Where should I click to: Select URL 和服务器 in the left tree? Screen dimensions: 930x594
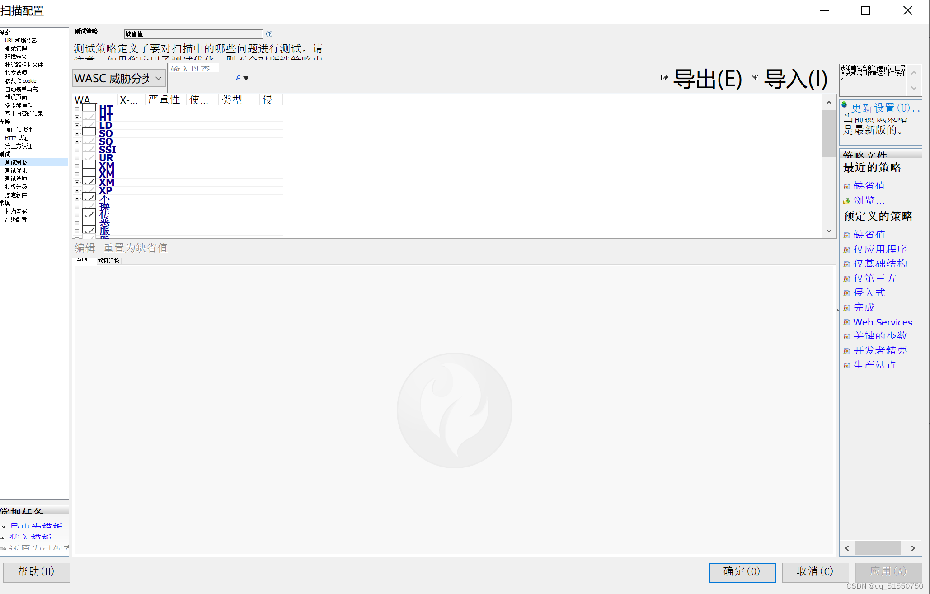coord(21,40)
